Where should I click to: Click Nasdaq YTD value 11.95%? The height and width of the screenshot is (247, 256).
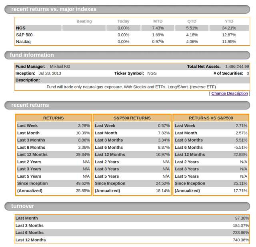click(229, 42)
